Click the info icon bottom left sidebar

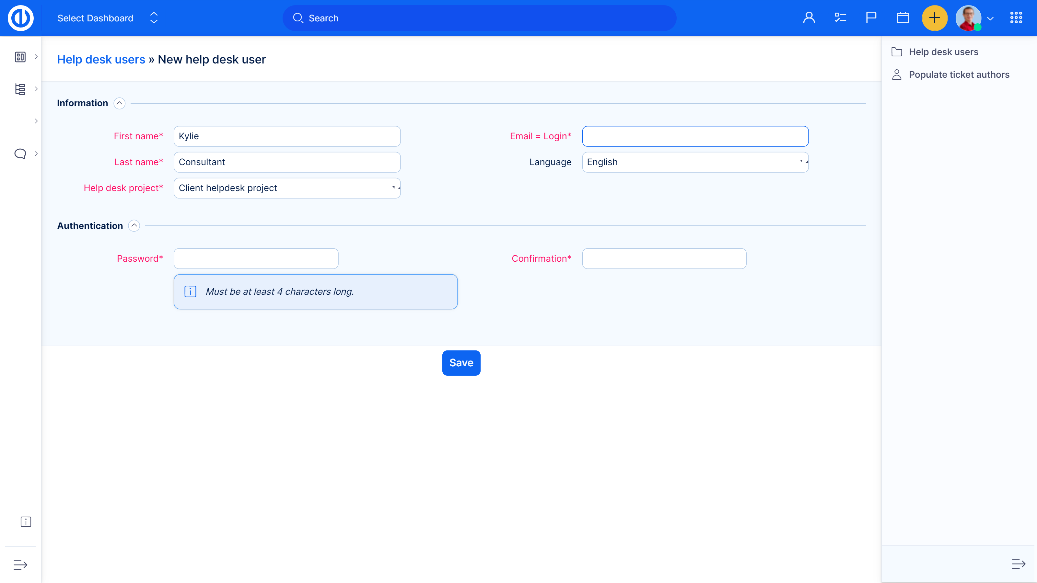tap(26, 522)
